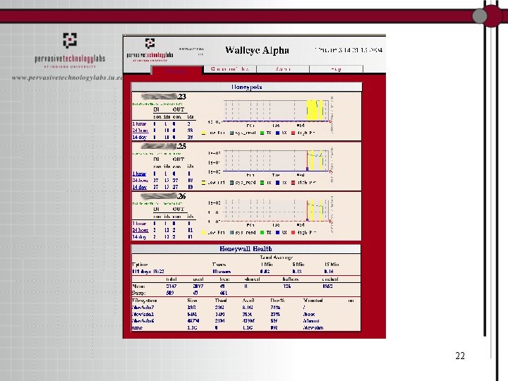Viewport: 508px width, 381px height.
Task: Click the Pervasive Technology Labs logo in Walleye header
Action: pos(150,49)
